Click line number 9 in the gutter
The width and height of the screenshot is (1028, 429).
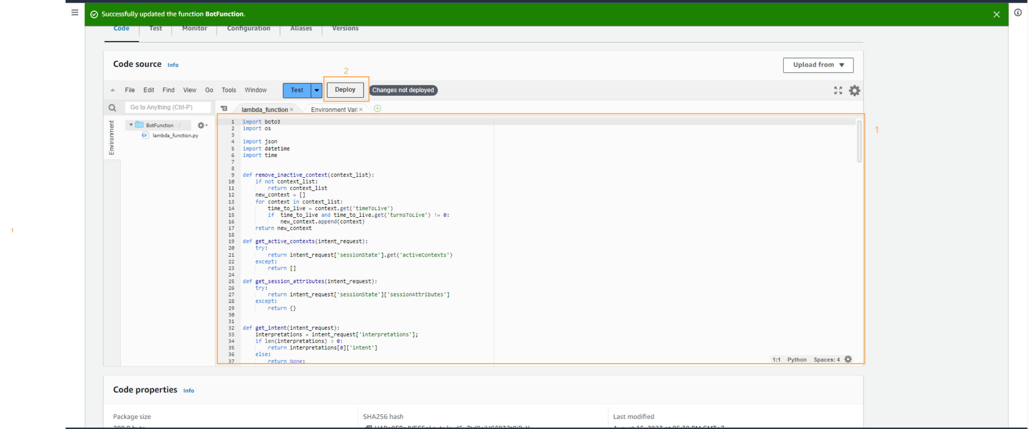point(233,175)
